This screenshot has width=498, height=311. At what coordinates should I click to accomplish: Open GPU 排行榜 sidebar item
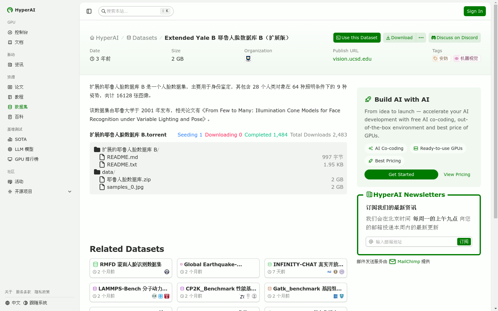pos(40,159)
